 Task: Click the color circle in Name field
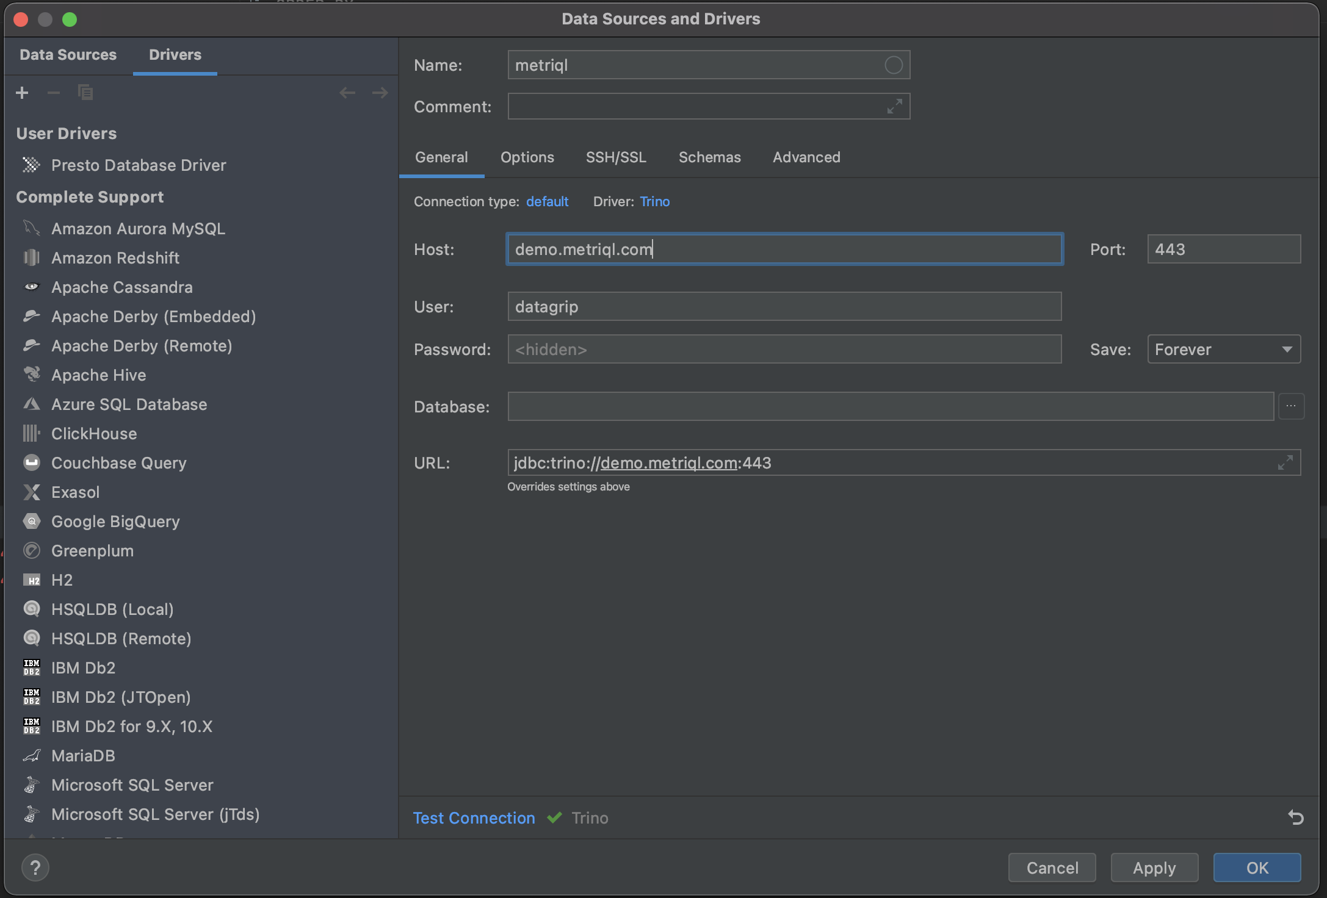893,65
